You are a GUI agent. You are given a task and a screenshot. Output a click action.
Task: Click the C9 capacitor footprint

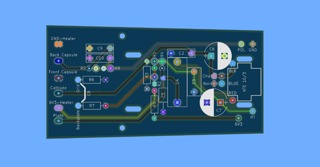point(100,48)
